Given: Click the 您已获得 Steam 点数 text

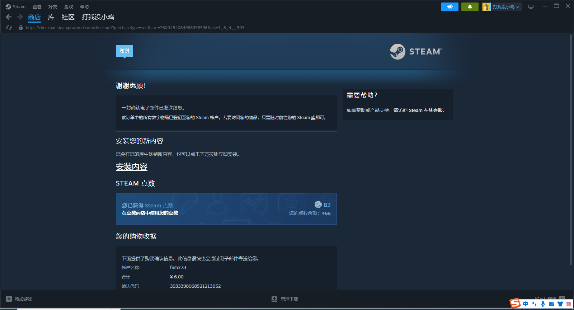Looking at the screenshot, I should [x=147, y=205].
